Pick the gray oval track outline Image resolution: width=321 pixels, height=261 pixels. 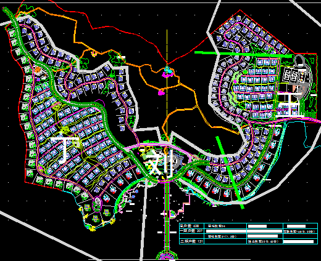(299, 61)
